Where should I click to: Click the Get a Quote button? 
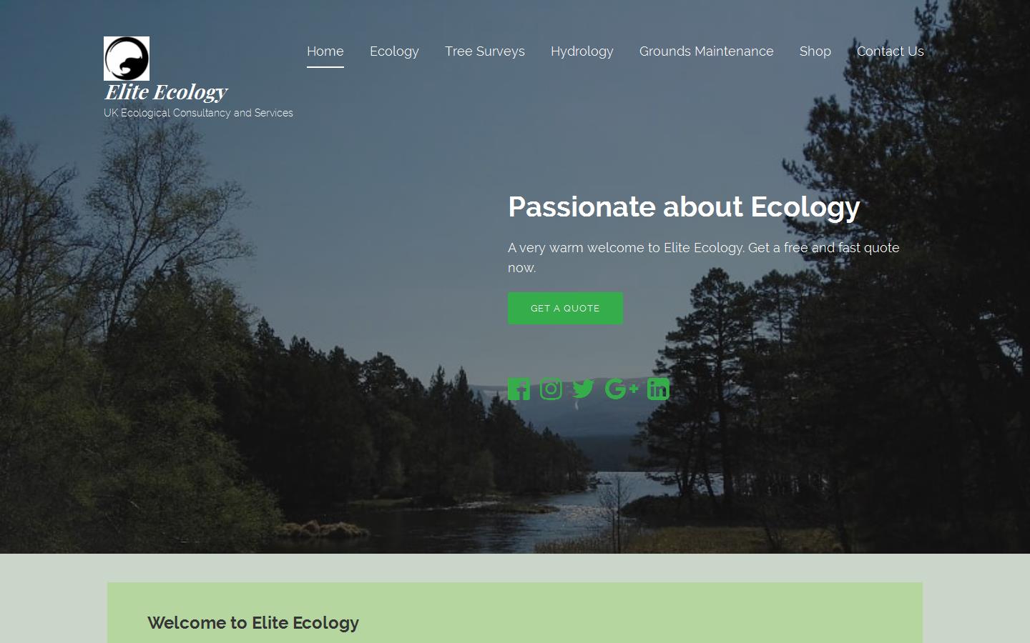[565, 308]
